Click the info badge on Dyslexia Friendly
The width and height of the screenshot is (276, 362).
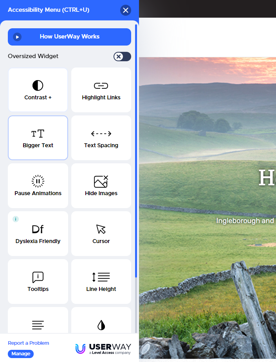click(16, 219)
